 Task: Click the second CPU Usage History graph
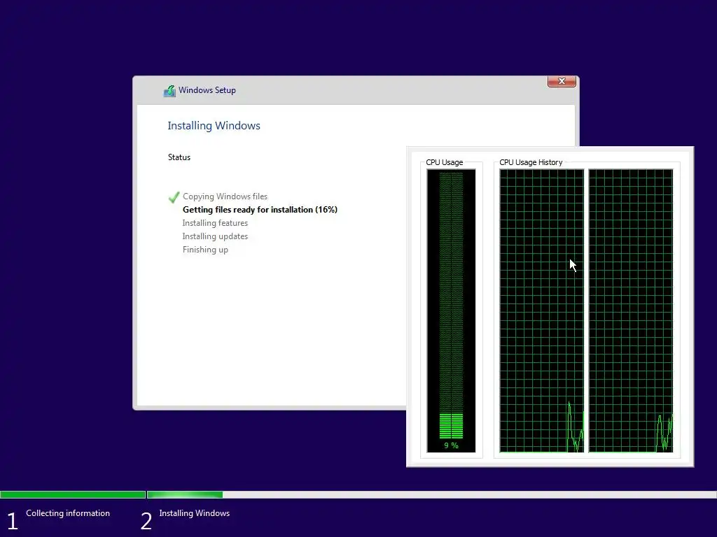(x=631, y=310)
